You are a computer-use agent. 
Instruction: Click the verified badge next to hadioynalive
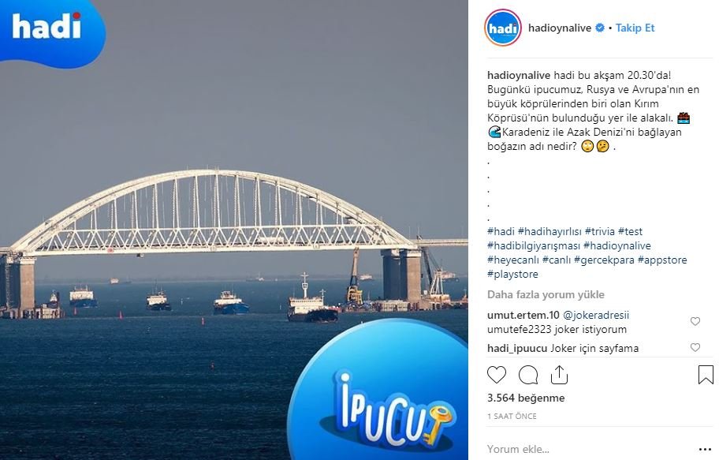[600, 28]
